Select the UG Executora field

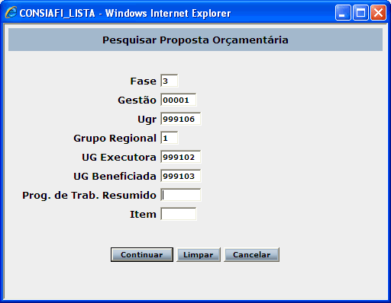[181, 157]
